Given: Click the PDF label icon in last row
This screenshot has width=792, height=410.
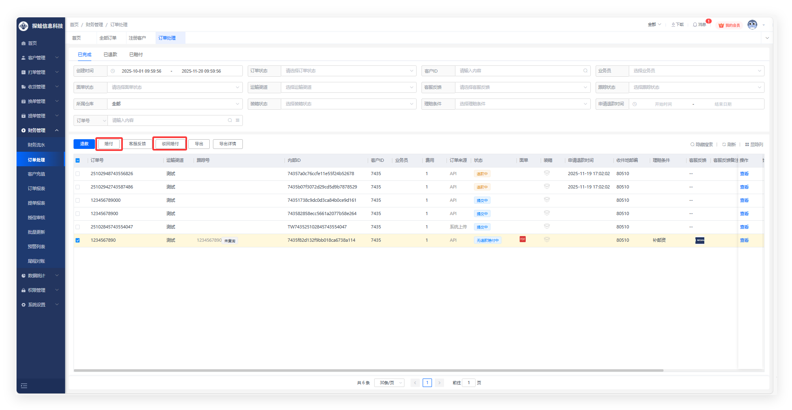Looking at the screenshot, I should click(522, 239).
